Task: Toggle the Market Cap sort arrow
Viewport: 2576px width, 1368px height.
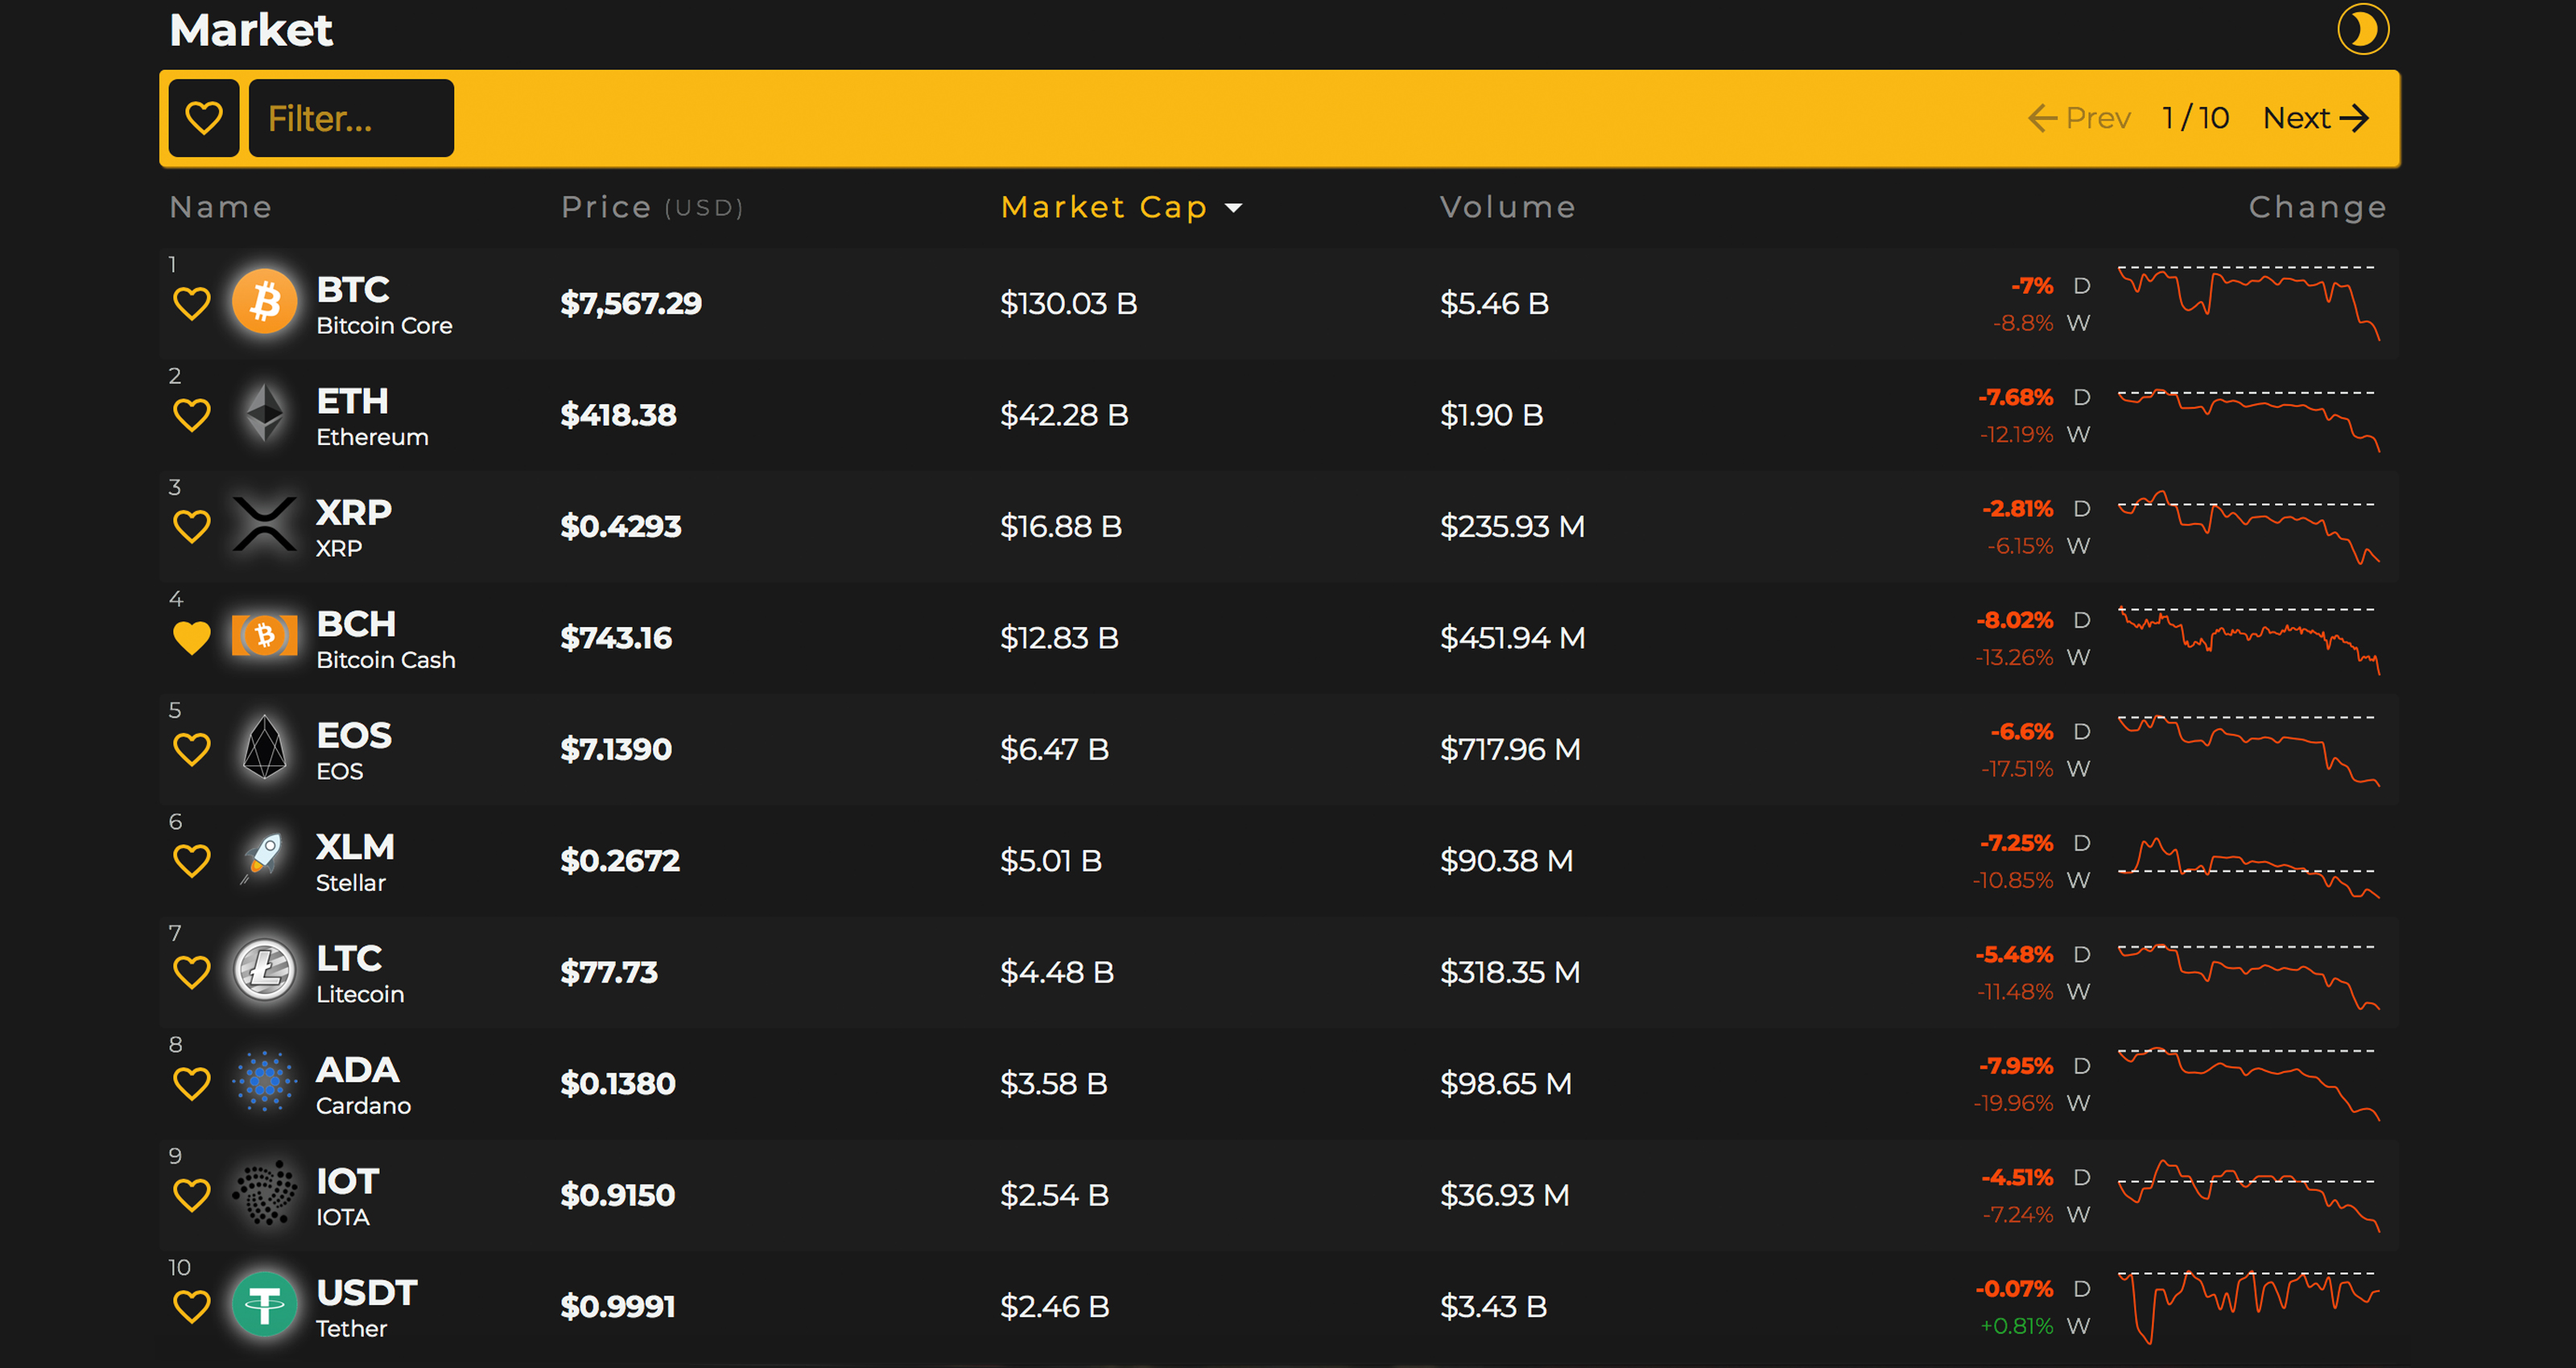Action: [1234, 208]
